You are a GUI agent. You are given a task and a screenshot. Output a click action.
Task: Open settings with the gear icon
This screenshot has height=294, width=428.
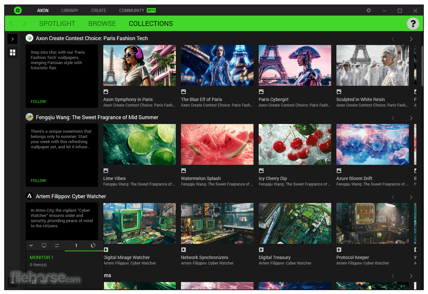pyautogui.click(x=369, y=10)
